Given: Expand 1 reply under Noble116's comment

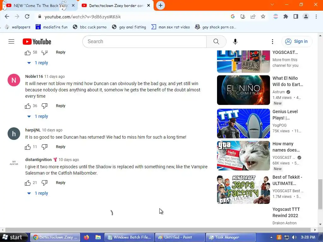Looking at the screenshot, I should (38, 116).
